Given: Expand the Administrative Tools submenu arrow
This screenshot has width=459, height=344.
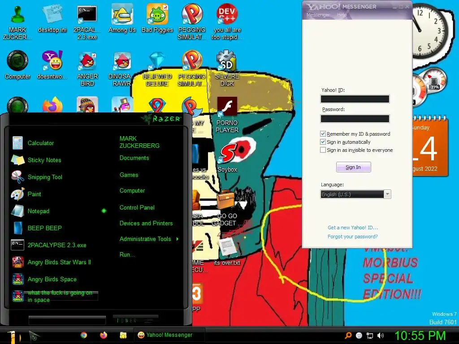Looking at the screenshot, I should point(178,239).
